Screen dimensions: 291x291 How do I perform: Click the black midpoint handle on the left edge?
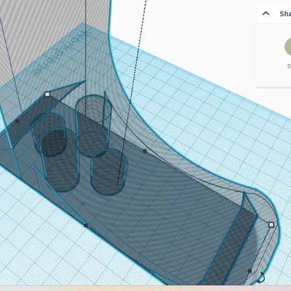click(17, 121)
